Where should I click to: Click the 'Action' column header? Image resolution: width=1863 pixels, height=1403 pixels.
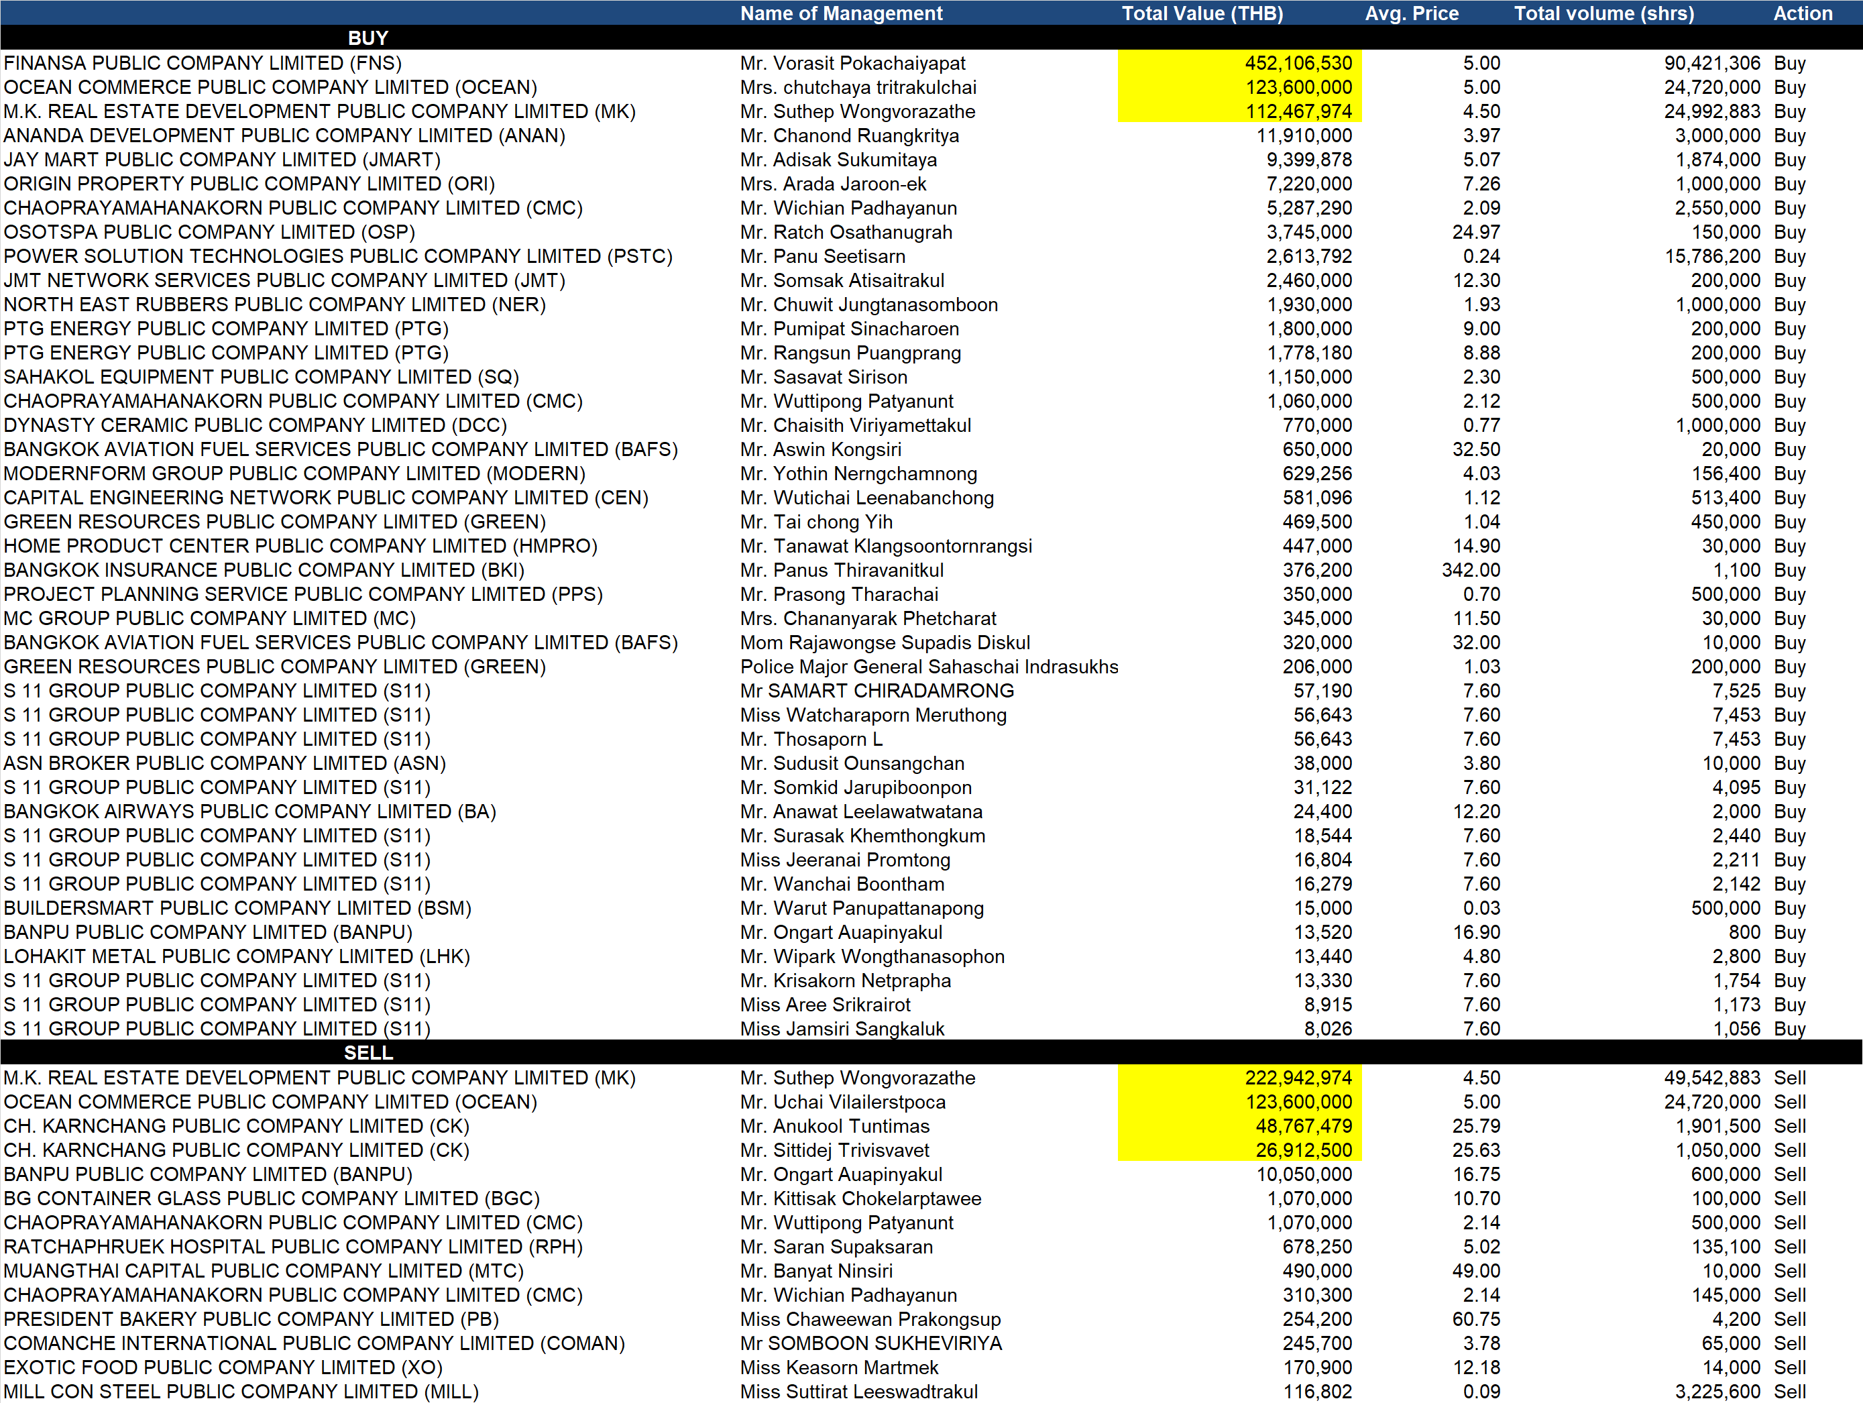coord(1803,13)
